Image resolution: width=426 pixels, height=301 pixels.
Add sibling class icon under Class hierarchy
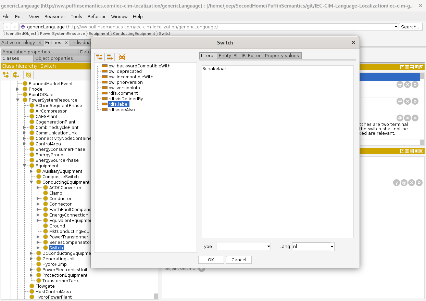[16, 75]
